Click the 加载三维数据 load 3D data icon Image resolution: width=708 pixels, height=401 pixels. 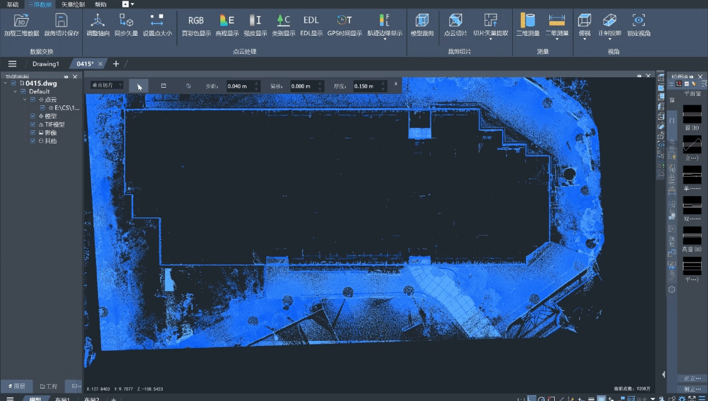pos(21,21)
